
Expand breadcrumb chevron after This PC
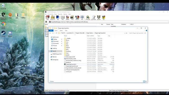[66, 33]
